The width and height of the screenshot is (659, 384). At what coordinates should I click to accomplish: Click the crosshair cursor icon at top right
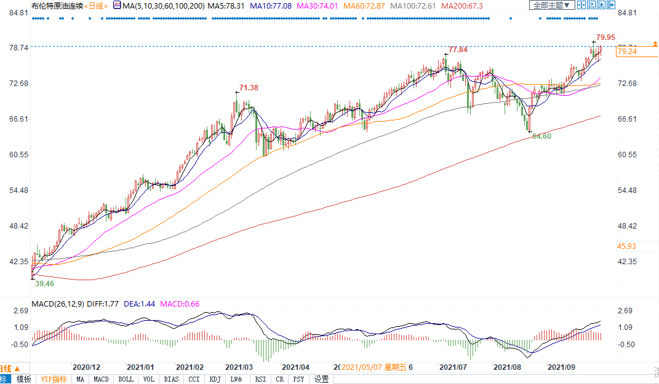pos(581,5)
